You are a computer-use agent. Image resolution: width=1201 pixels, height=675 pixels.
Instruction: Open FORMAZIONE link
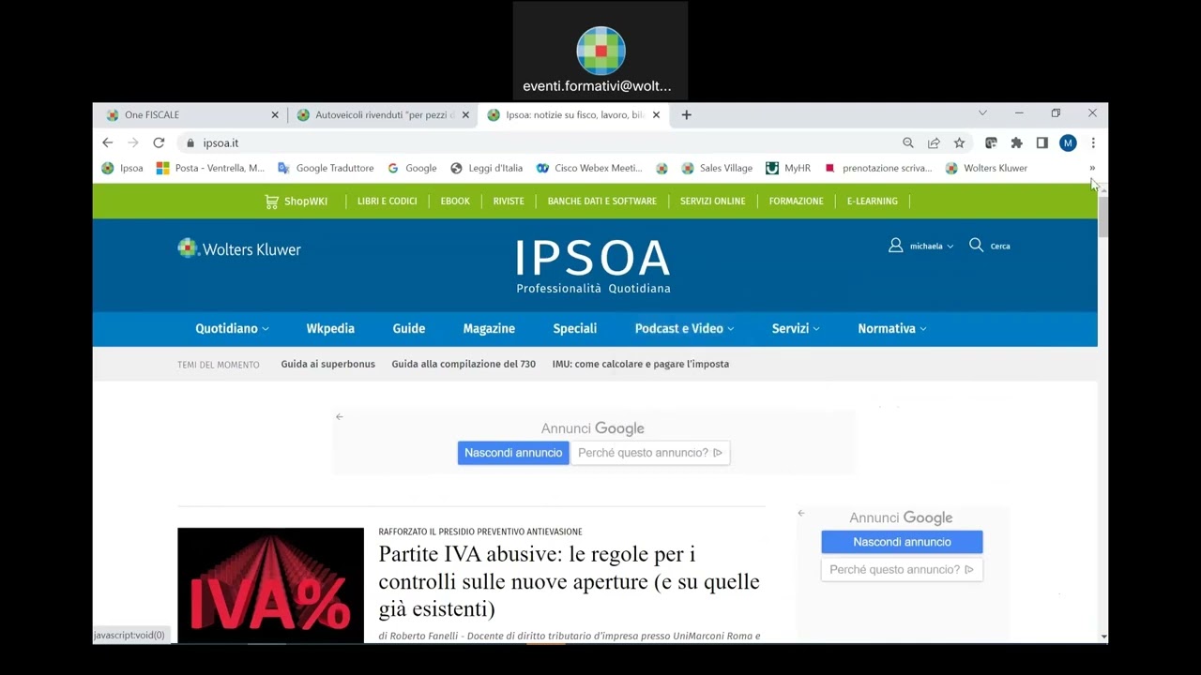tap(796, 201)
